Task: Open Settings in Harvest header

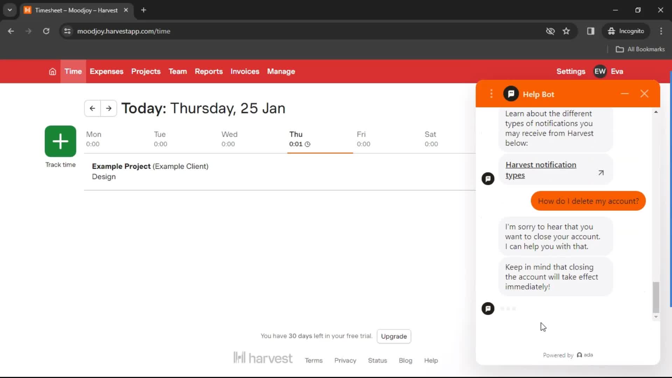Action: (x=571, y=71)
